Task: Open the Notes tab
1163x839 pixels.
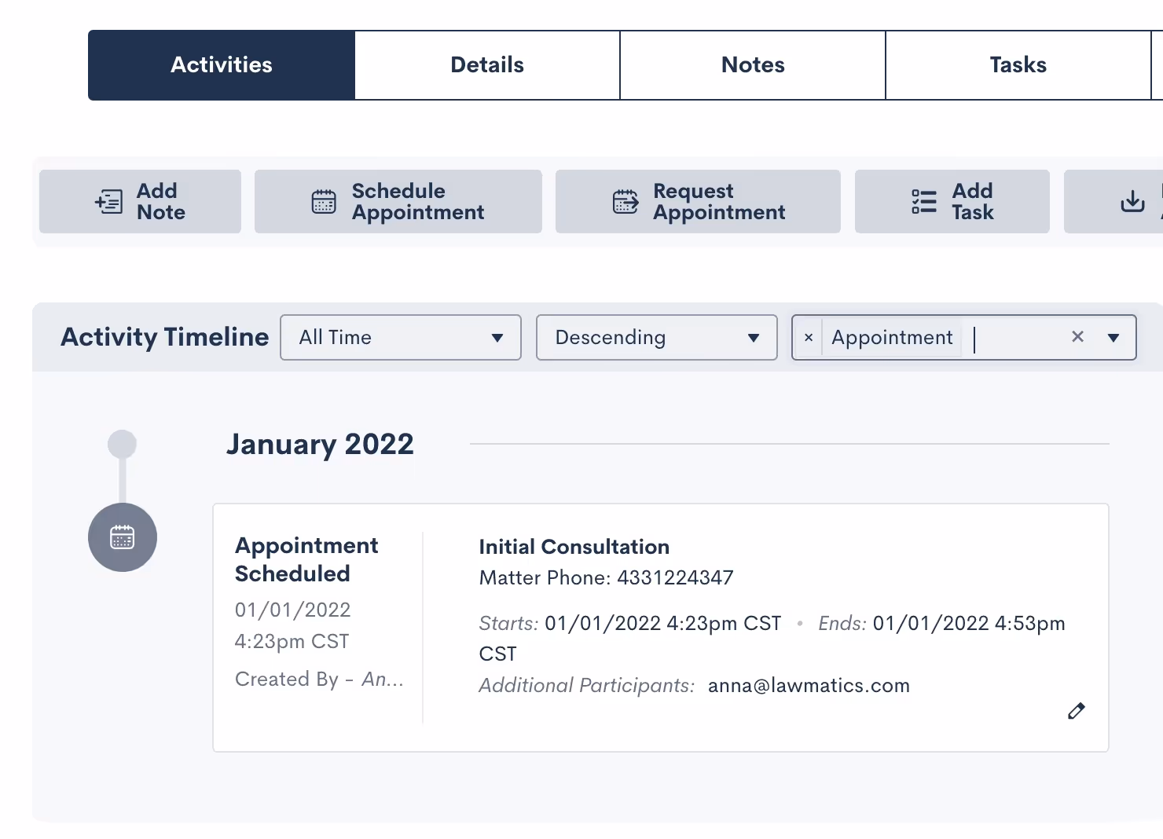Action: [753, 65]
